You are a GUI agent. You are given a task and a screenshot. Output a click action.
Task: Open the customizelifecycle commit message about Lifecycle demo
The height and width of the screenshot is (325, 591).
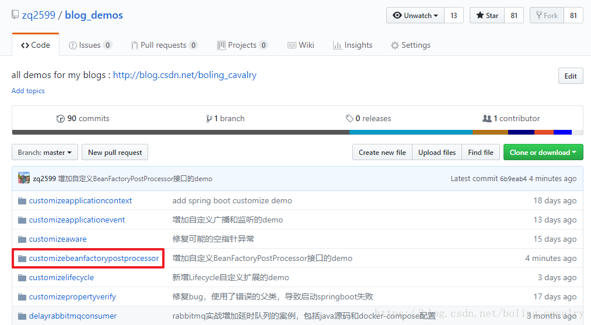tap(230, 277)
